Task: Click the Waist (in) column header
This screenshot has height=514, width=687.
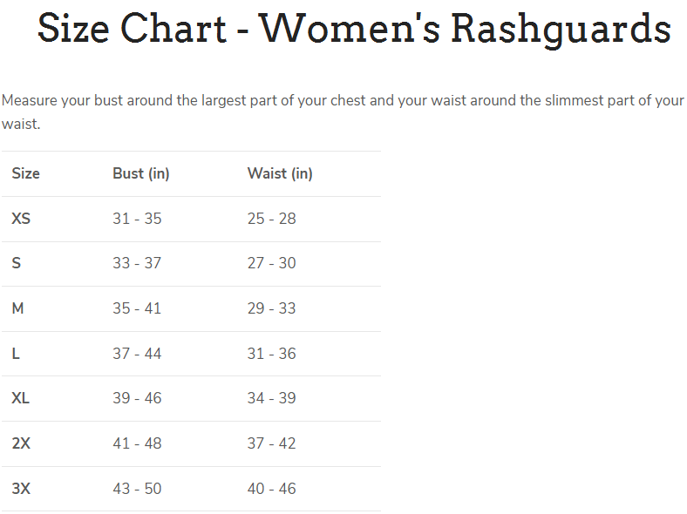Action: (x=280, y=173)
